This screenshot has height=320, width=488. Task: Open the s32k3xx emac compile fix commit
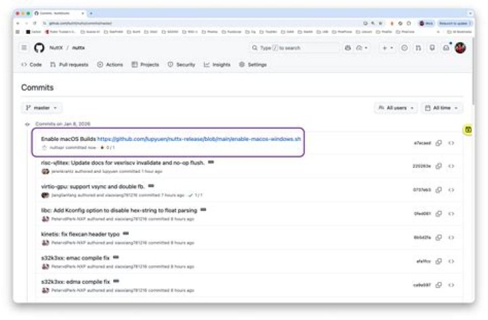pyautogui.click(x=75, y=258)
